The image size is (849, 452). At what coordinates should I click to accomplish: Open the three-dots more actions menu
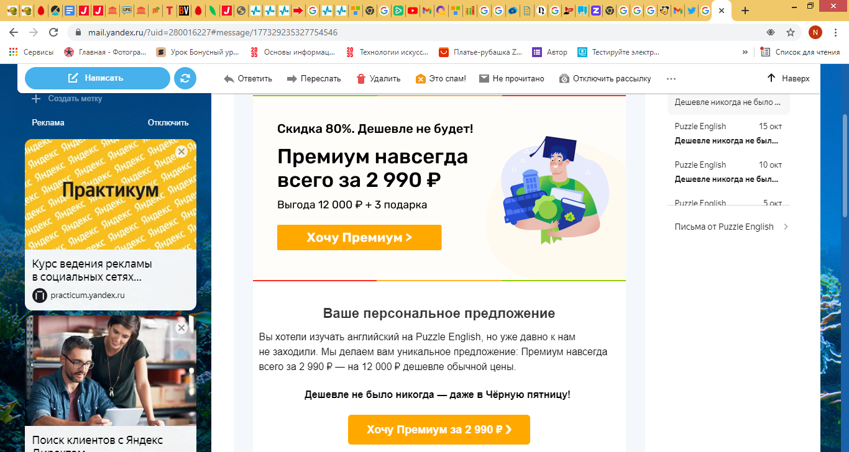[x=671, y=79]
